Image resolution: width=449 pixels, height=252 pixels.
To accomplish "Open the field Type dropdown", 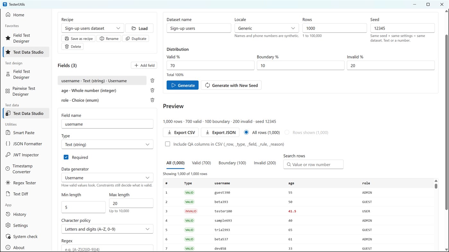I will tap(107, 144).
